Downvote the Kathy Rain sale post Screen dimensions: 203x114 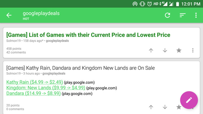tap(165, 107)
